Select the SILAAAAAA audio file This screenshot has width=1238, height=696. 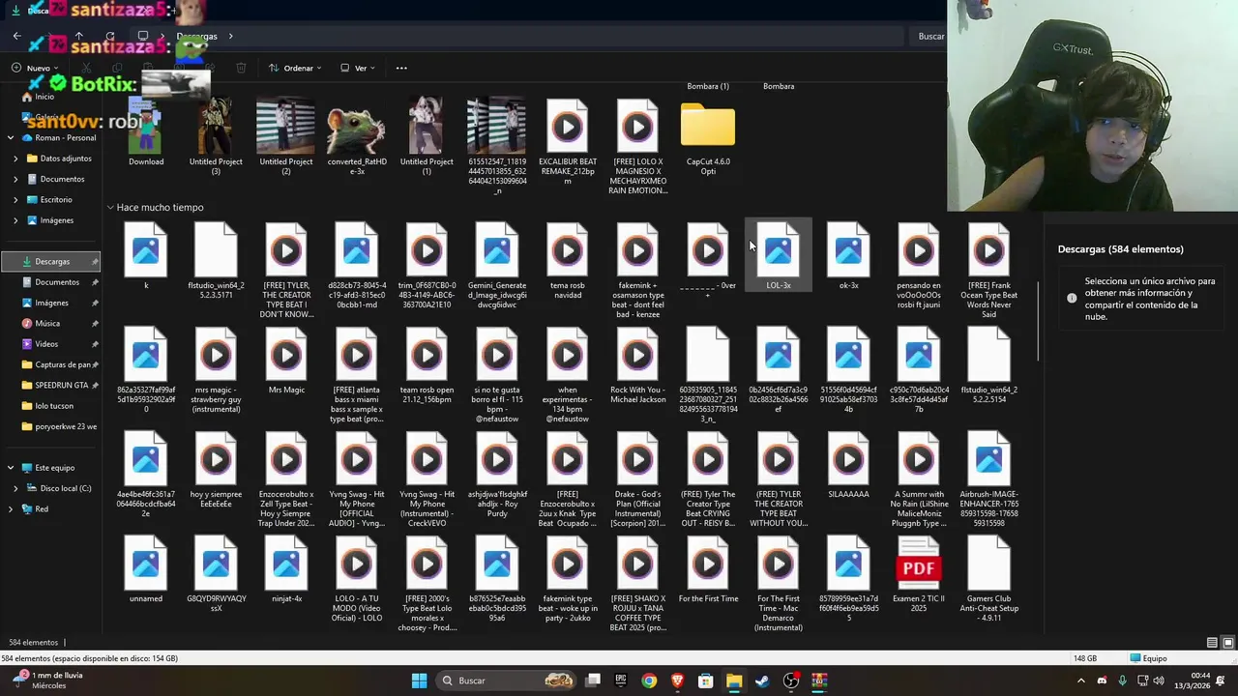click(848, 465)
